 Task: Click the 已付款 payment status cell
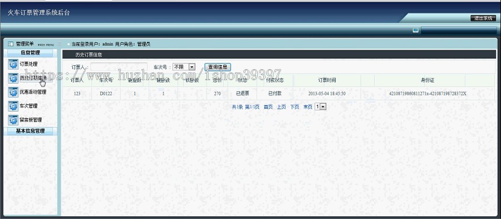point(275,94)
